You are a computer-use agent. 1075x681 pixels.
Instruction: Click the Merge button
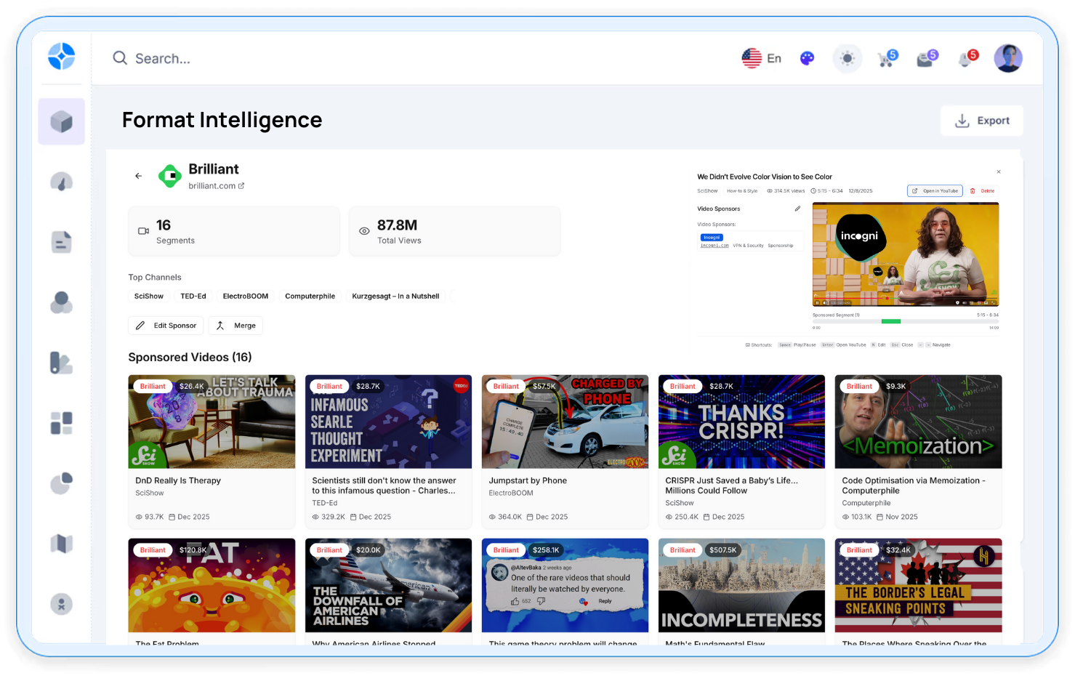point(235,326)
